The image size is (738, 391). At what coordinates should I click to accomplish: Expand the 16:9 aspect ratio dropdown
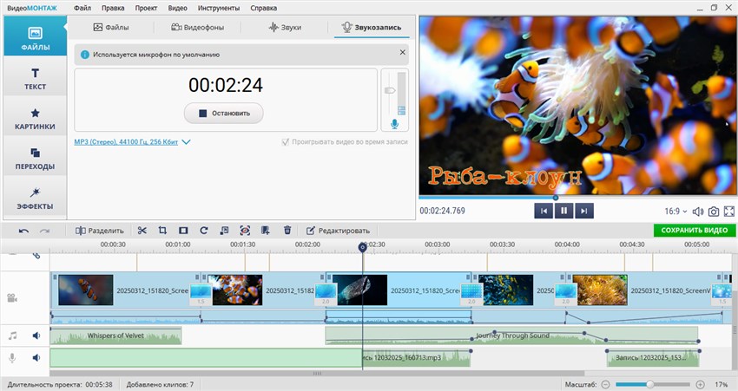pyautogui.click(x=675, y=211)
